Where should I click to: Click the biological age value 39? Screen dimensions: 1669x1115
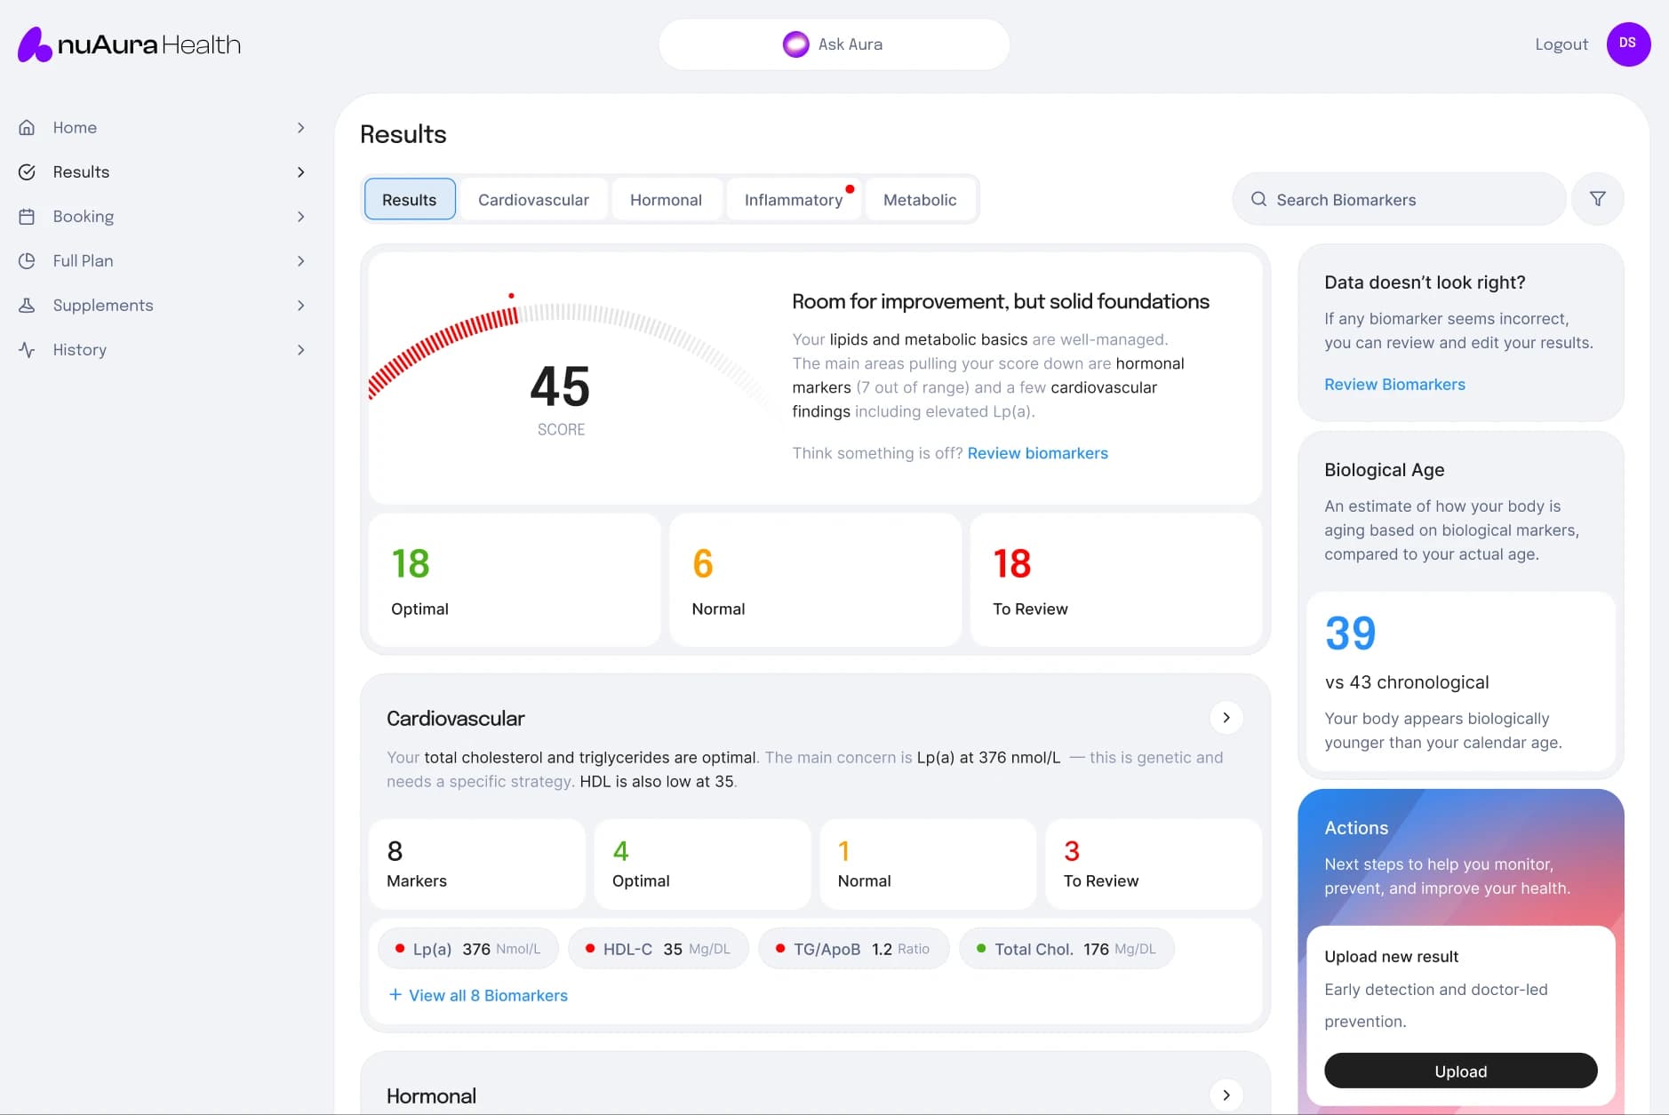[1350, 633]
